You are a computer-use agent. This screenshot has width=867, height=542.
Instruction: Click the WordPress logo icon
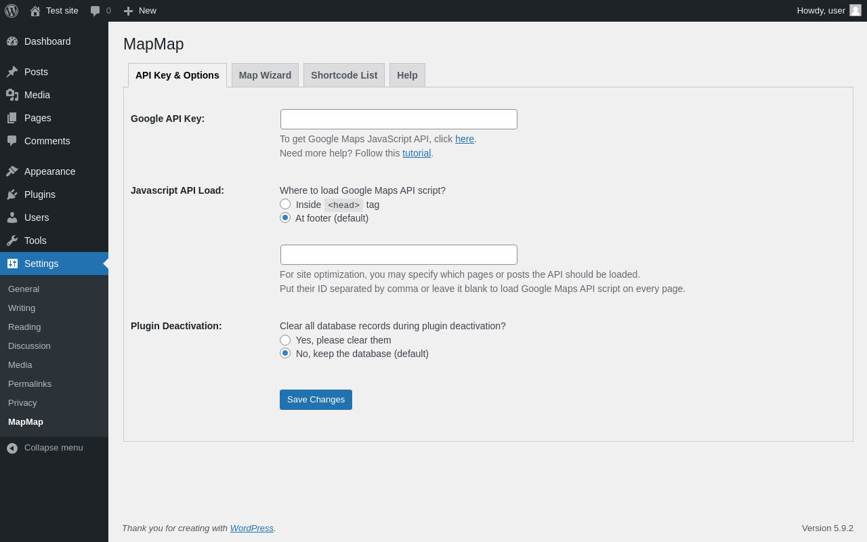(12, 11)
